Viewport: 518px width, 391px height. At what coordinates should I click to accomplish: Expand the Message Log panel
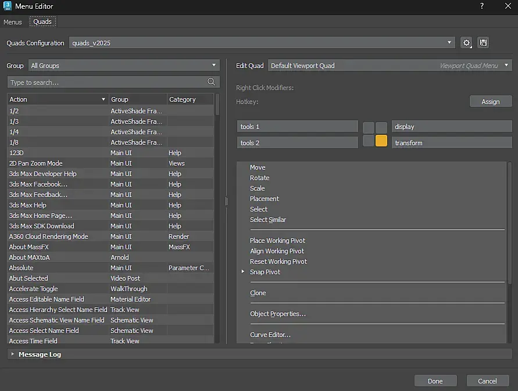click(x=13, y=354)
